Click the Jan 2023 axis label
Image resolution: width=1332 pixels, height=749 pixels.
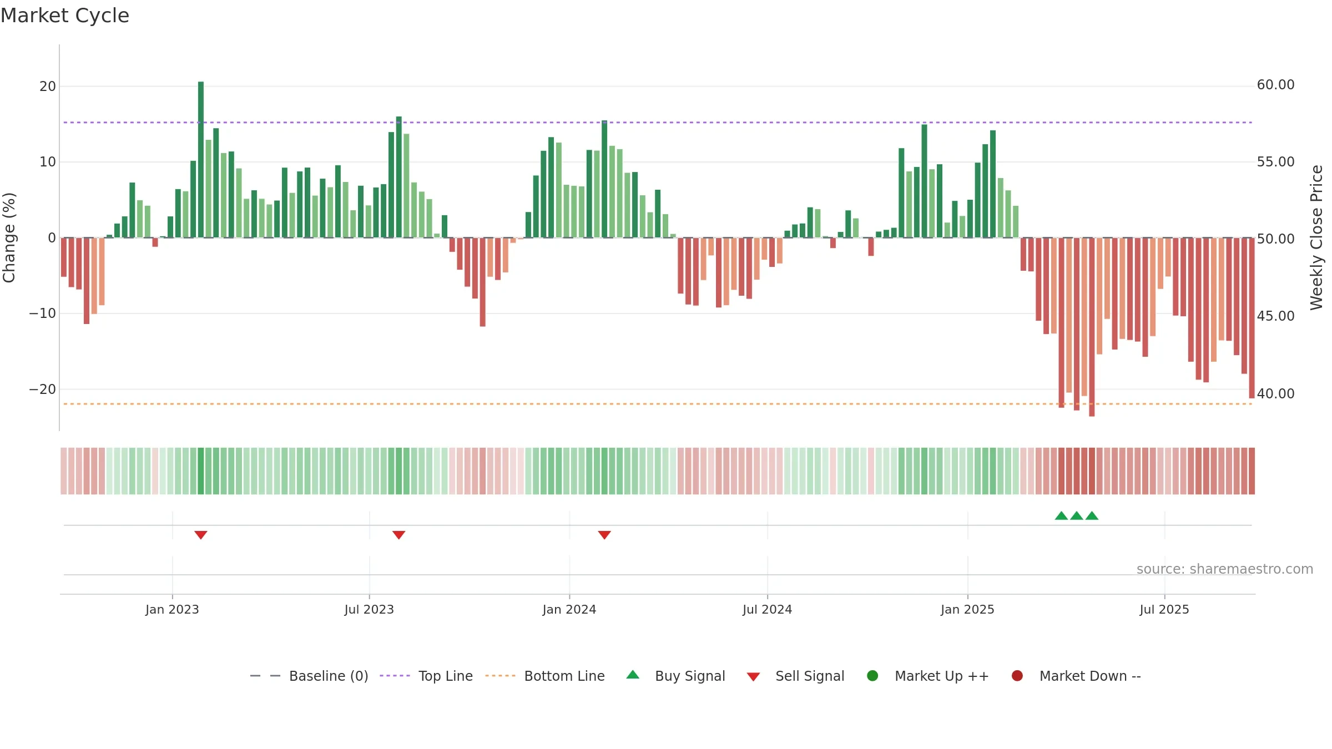click(x=172, y=610)
